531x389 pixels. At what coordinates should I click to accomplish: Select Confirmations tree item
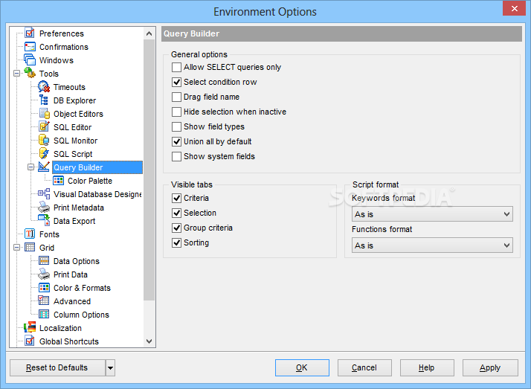[64, 47]
